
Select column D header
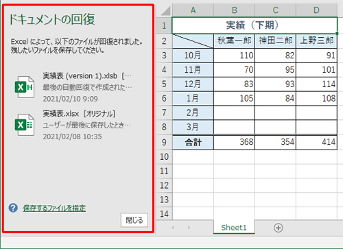coord(316,10)
